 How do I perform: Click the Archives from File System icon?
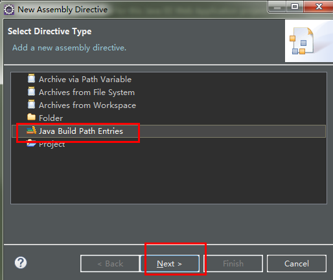point(32,92)
